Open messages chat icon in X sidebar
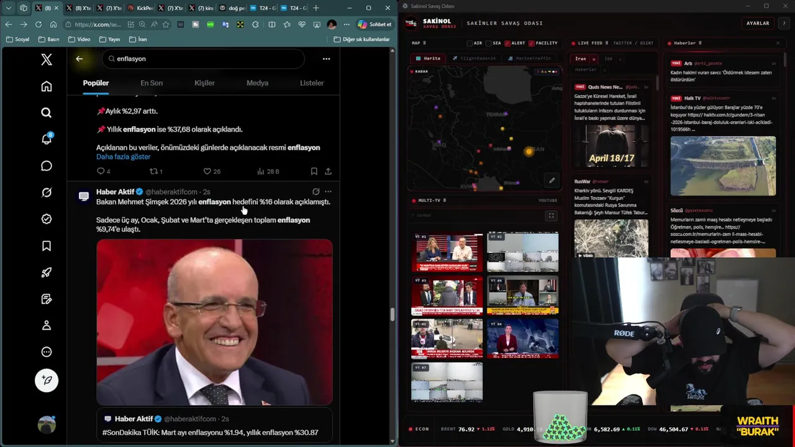 click(x=47, y=166)
